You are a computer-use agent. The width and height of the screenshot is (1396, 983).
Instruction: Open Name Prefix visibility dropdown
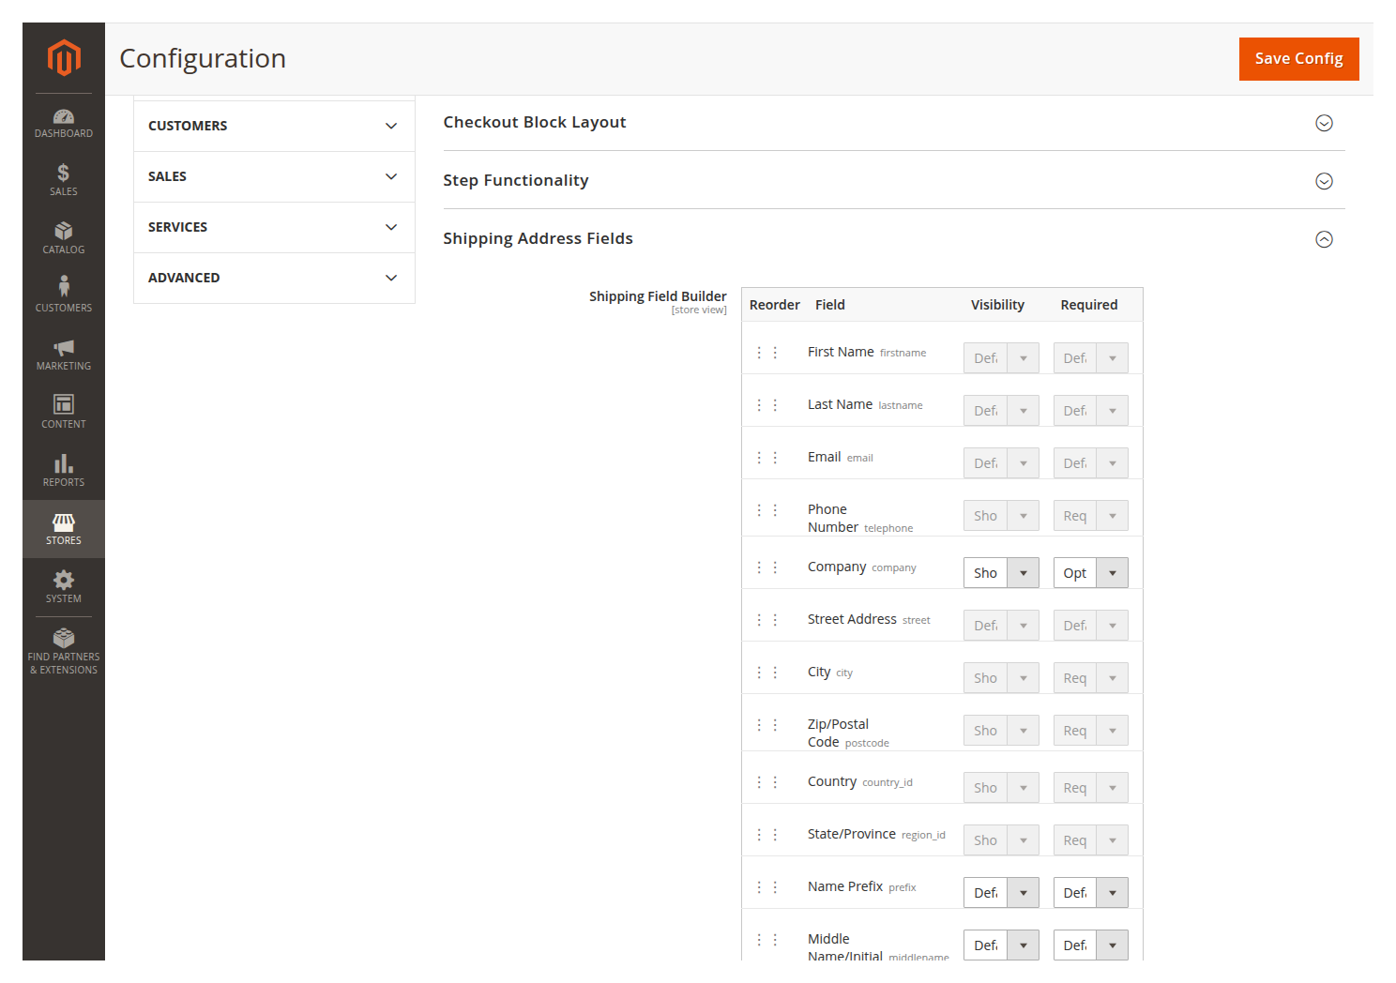pos(1001,893)
